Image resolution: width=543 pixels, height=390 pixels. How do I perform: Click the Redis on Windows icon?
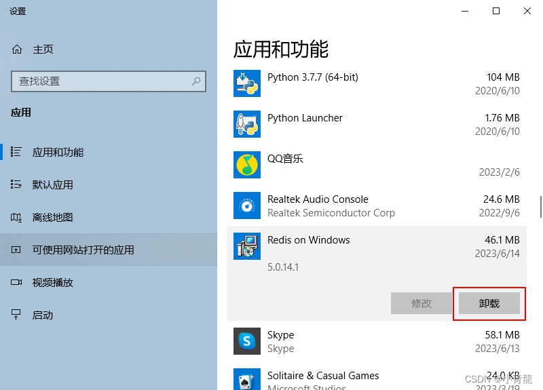[247, 246]
